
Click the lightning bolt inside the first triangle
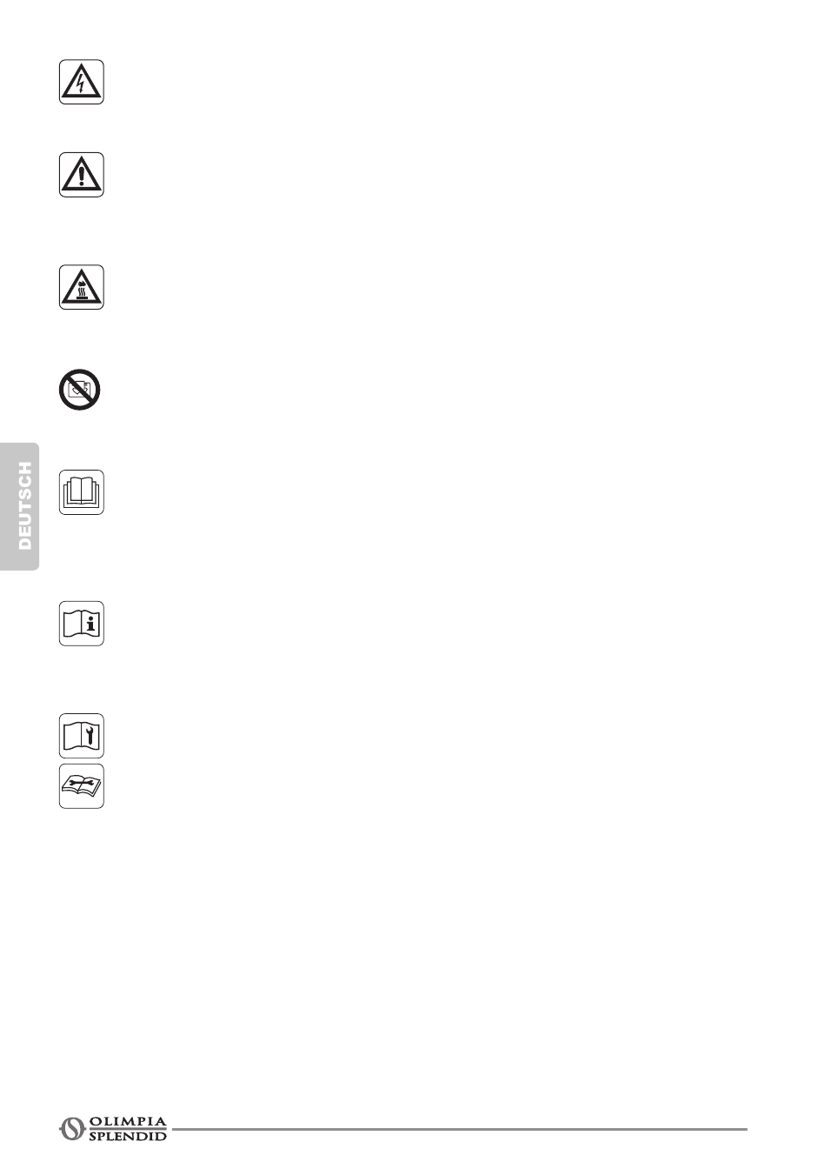coord(82,84)
